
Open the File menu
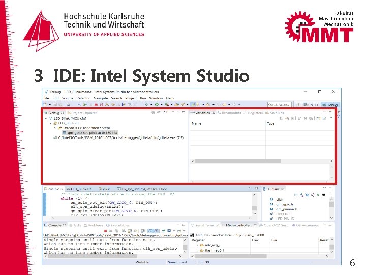[x=46, y=98]
